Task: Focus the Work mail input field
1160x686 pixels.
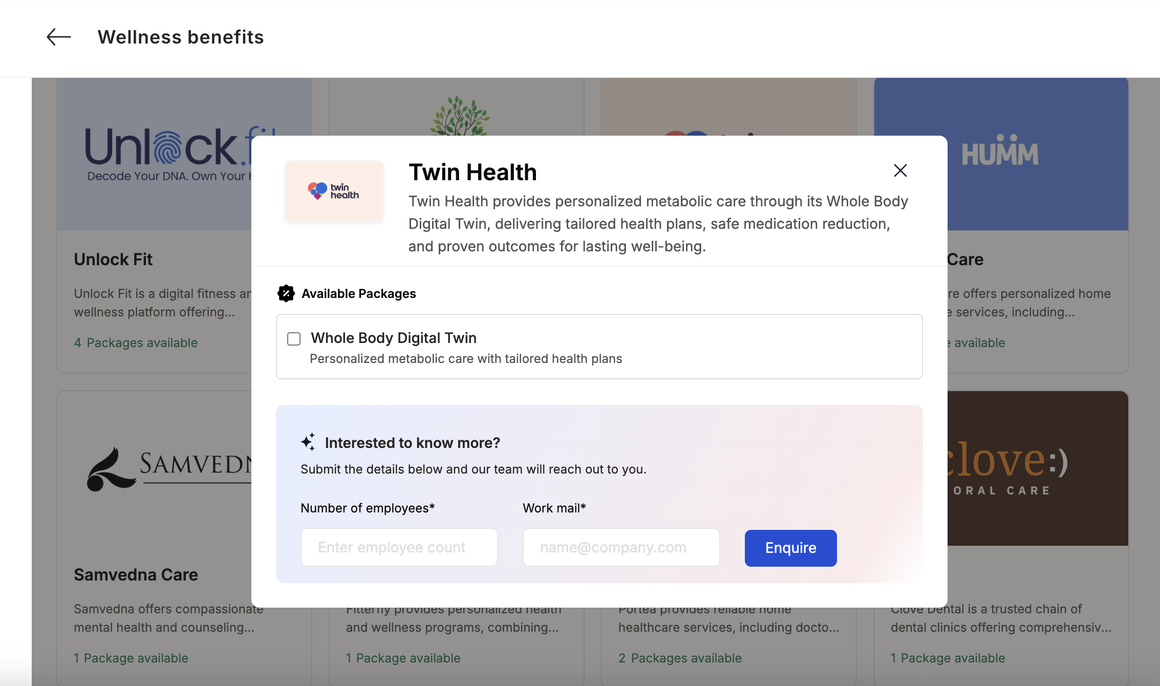Action: click(621, 547)
